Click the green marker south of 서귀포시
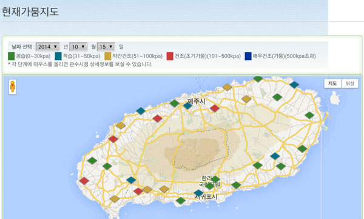The image size is (364, 219). [181, 200]
